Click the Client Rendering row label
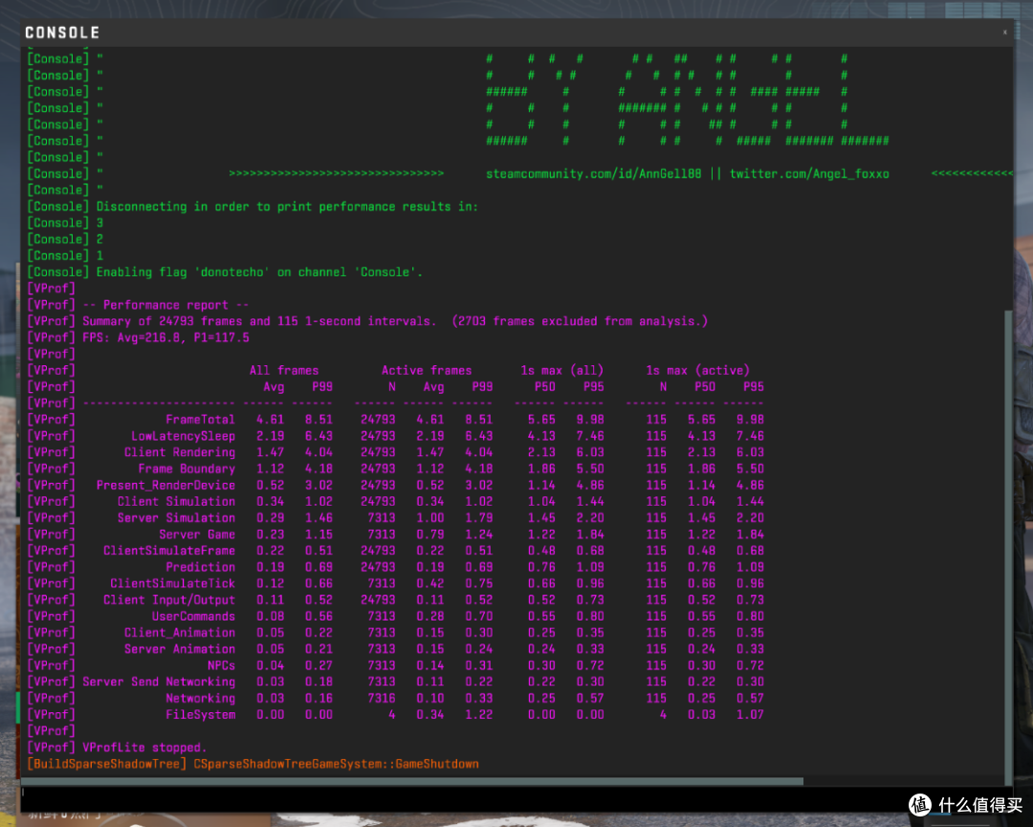 point(180,452)
